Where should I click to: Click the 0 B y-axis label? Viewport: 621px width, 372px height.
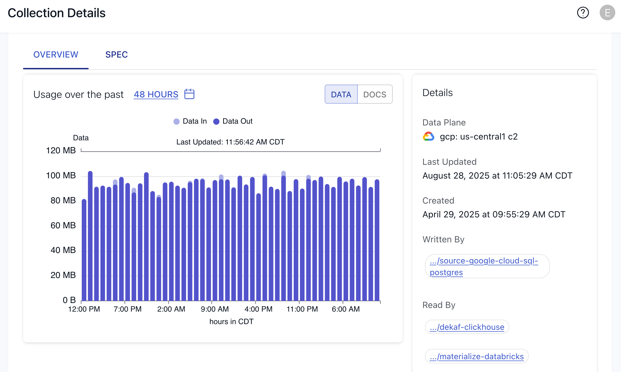[69, 300]
